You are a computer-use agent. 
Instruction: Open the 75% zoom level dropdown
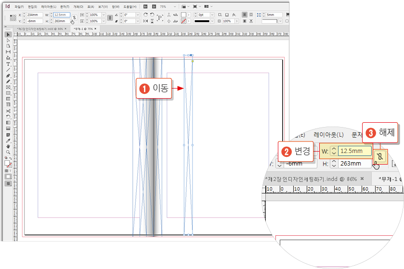[x=175, y=6]
